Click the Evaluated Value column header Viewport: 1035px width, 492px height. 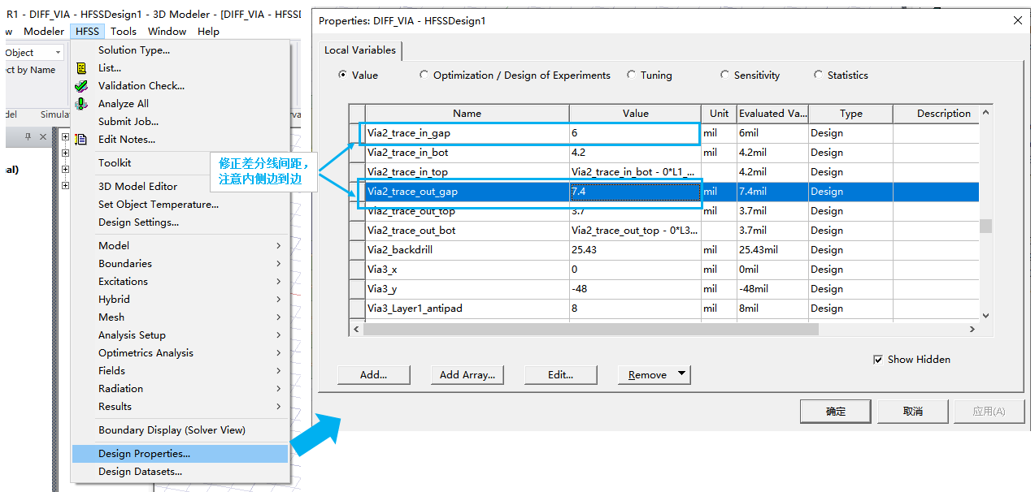point(772,114)
